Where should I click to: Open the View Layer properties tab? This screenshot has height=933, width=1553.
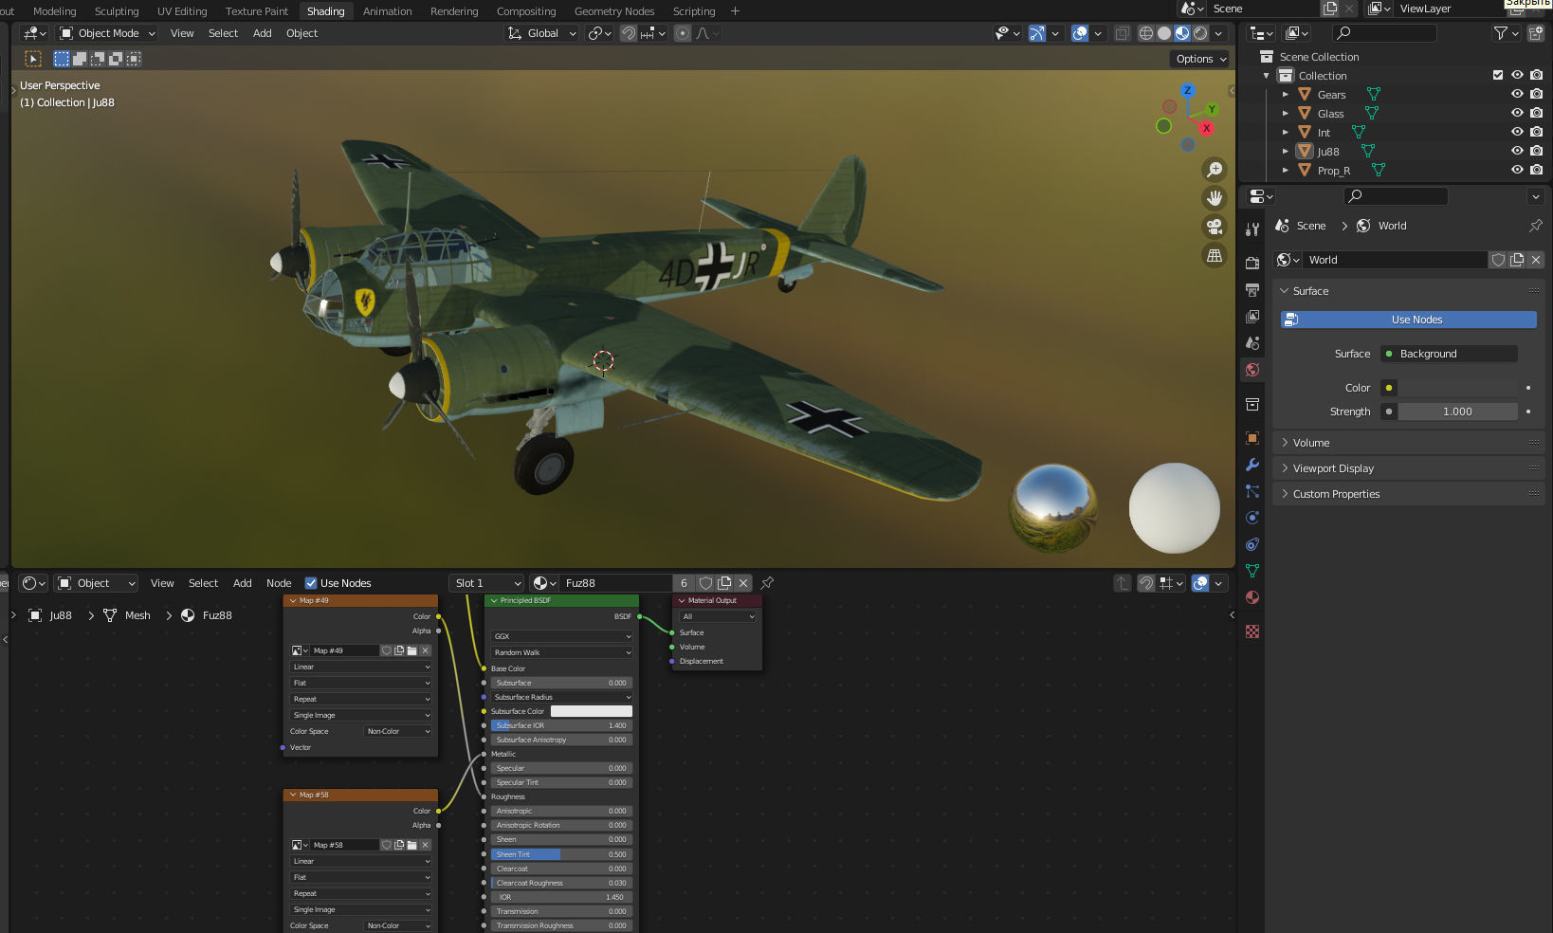pyautogui.click(x=1252, y=316)
